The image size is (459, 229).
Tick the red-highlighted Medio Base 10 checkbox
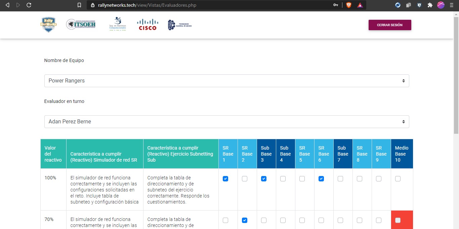[x=398, y=220]
